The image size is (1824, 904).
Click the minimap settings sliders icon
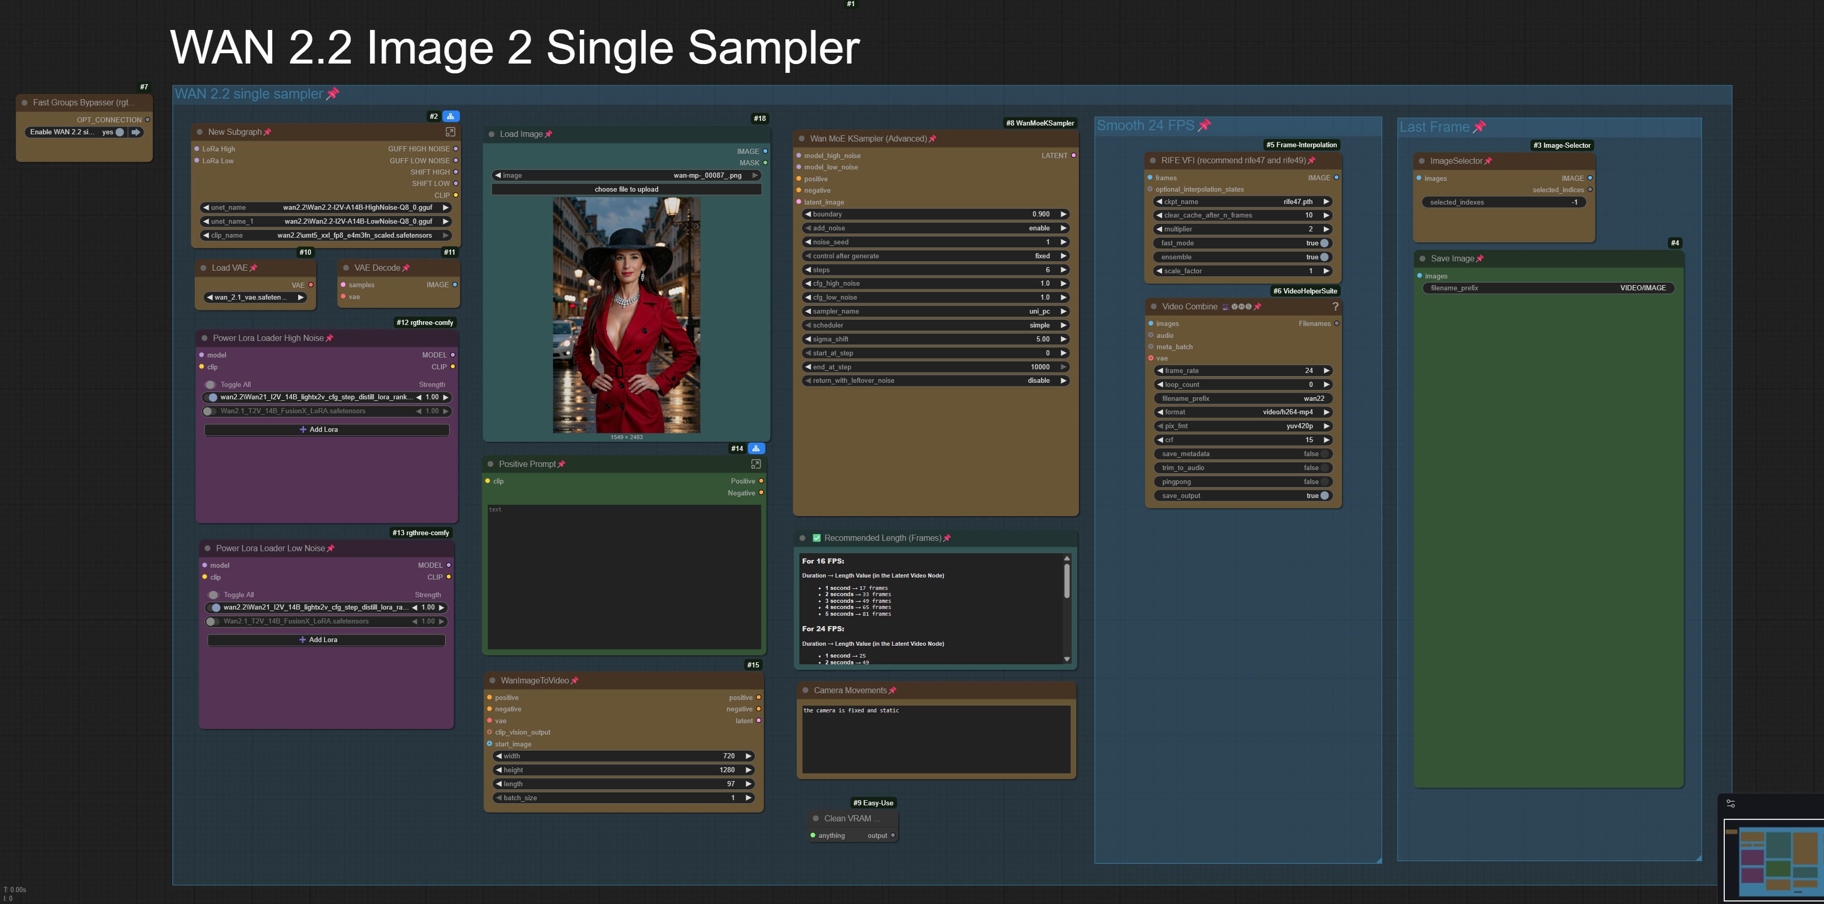(x=1730, y=803)
